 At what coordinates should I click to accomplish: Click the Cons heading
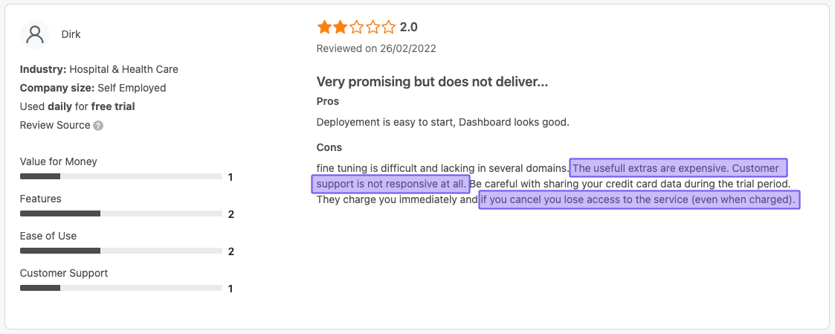pos(329,147)
